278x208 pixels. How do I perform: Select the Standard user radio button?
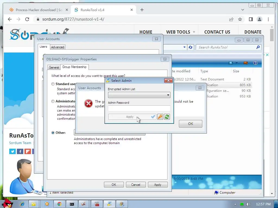[53, 84]
